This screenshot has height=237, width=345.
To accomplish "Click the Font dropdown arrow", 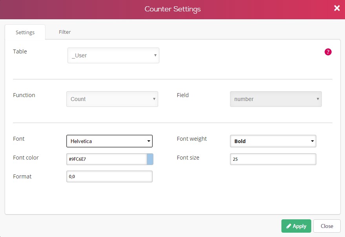I will coord(149,141).
